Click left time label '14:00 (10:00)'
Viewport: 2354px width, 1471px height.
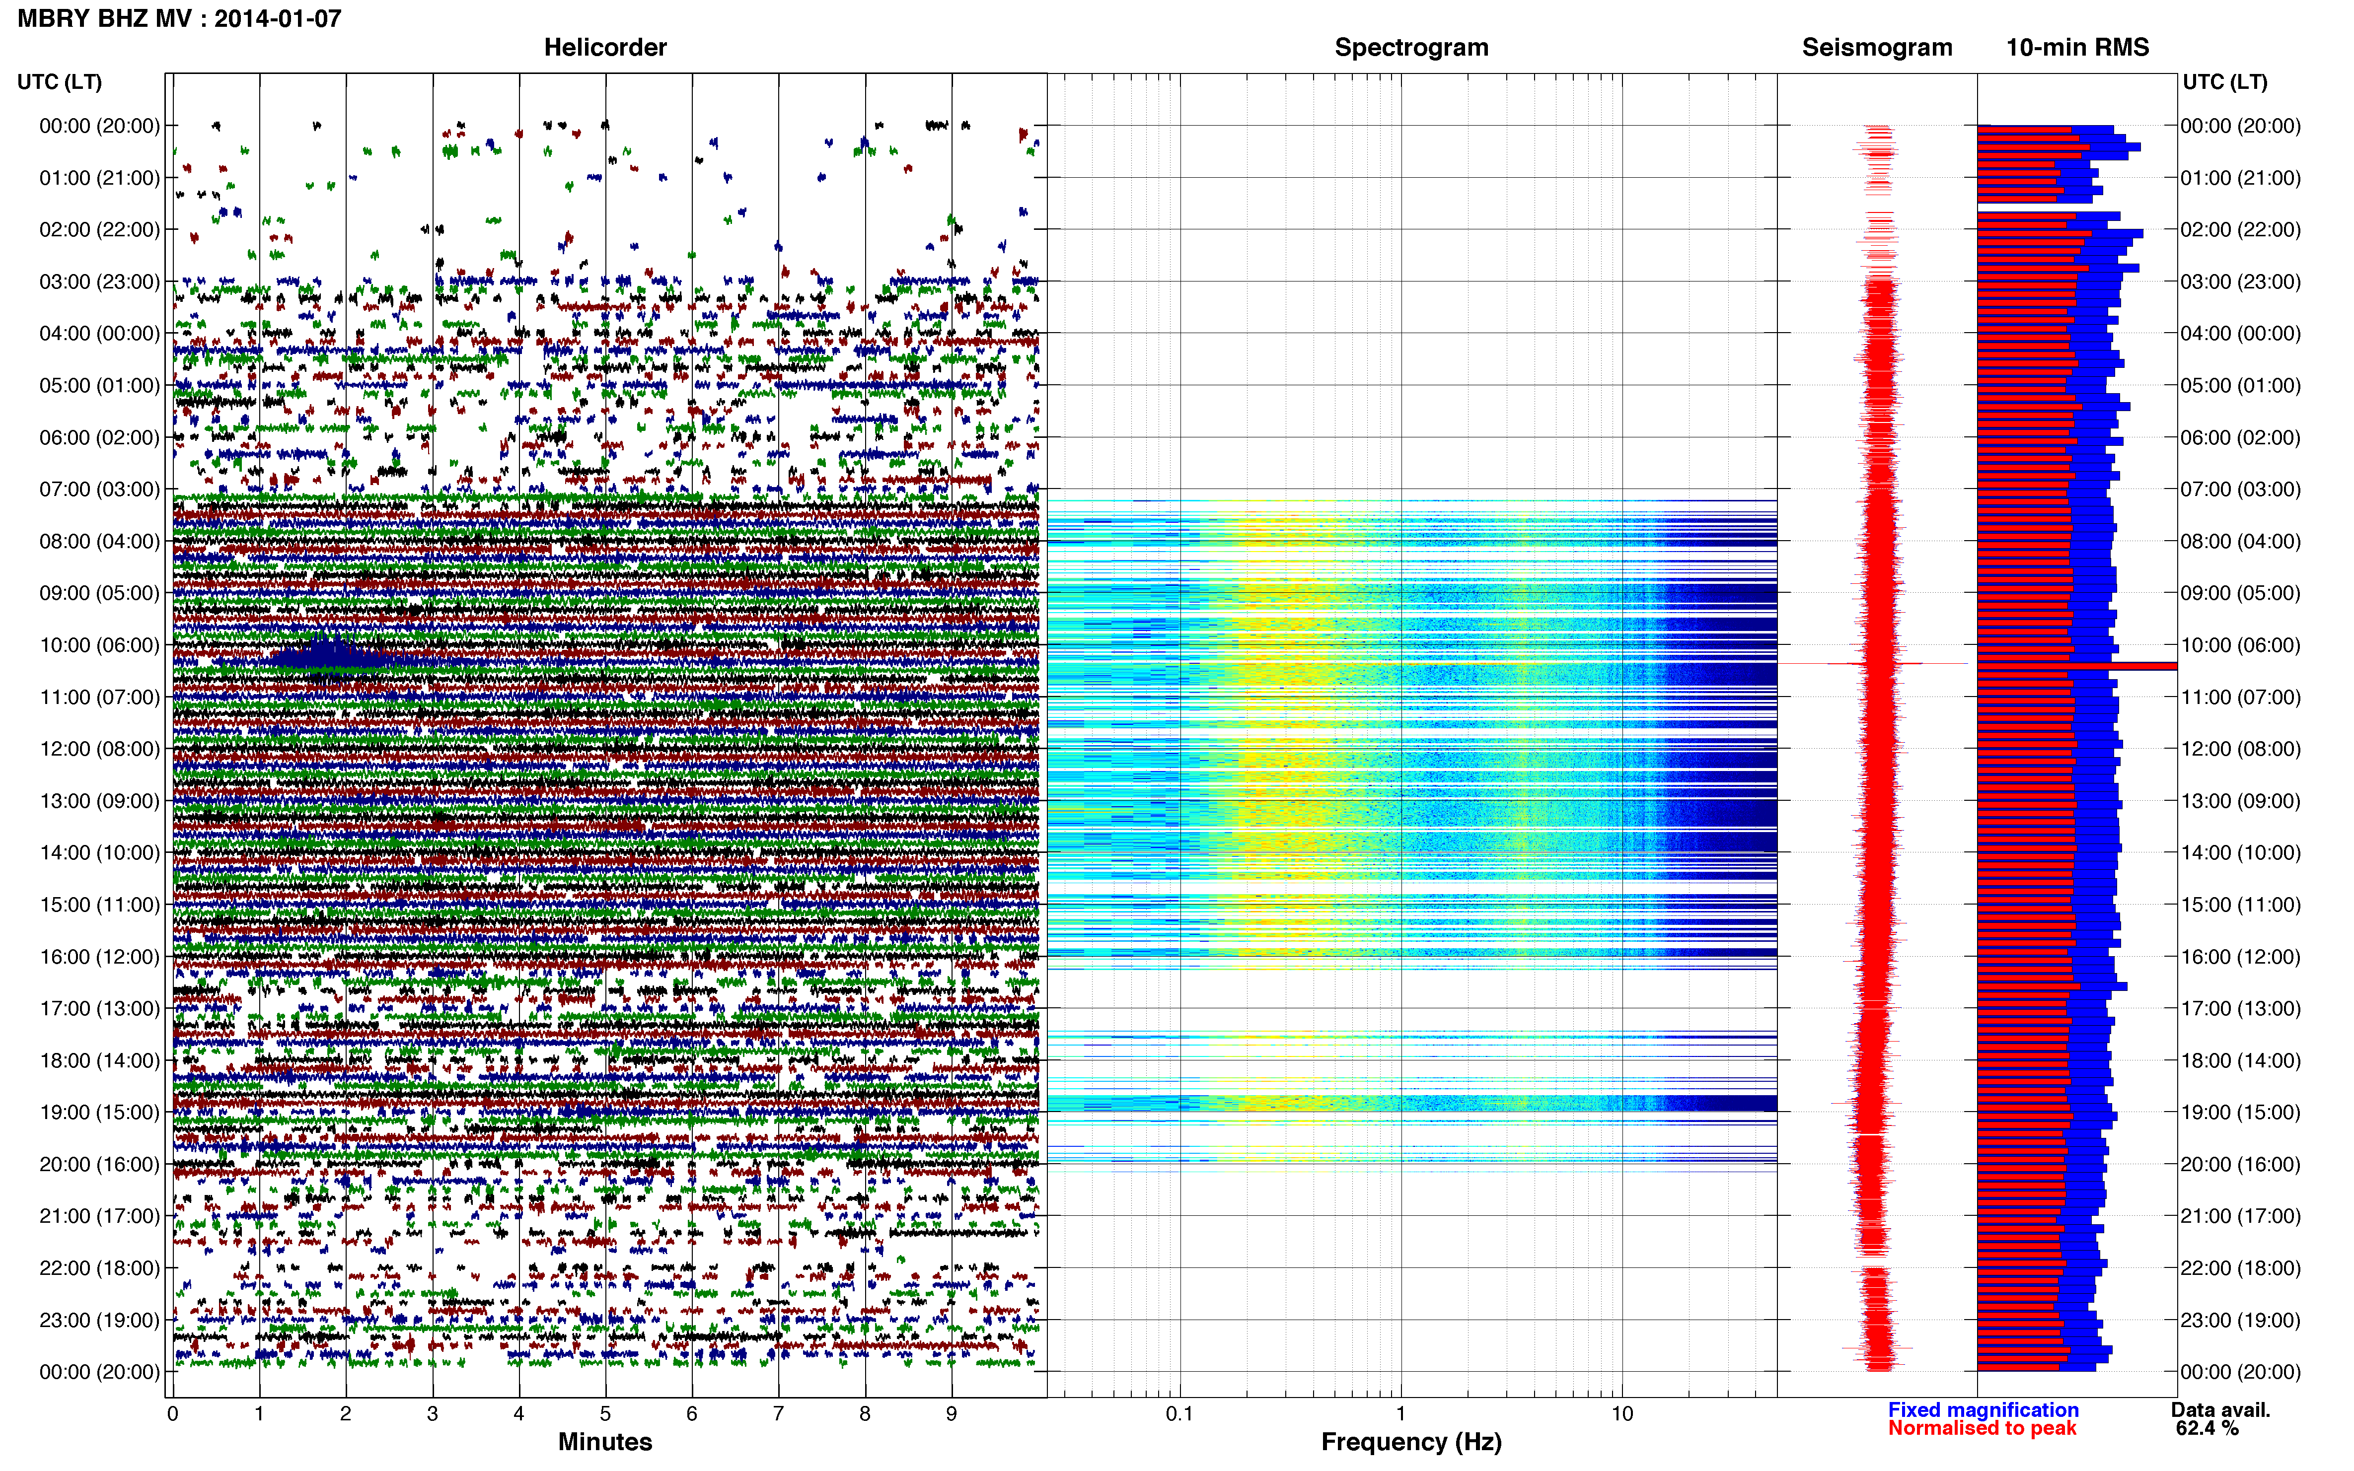[x=99, y=852]
